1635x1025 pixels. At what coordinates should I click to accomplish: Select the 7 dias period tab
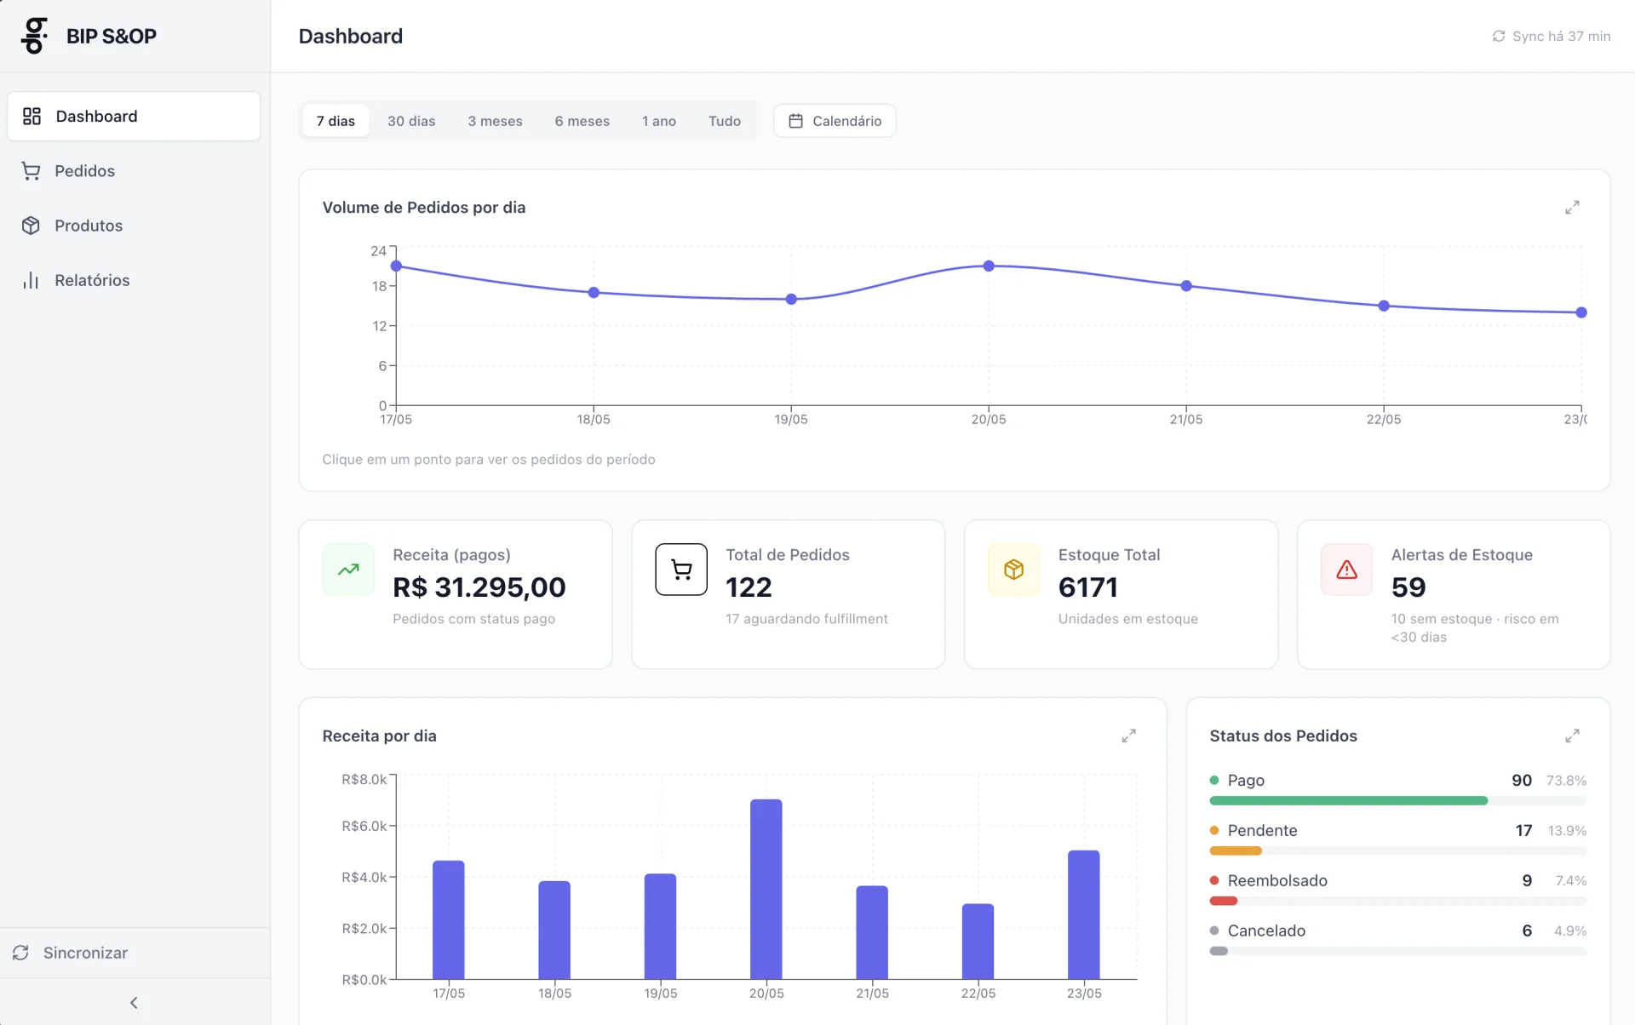[x=336, y=121]
